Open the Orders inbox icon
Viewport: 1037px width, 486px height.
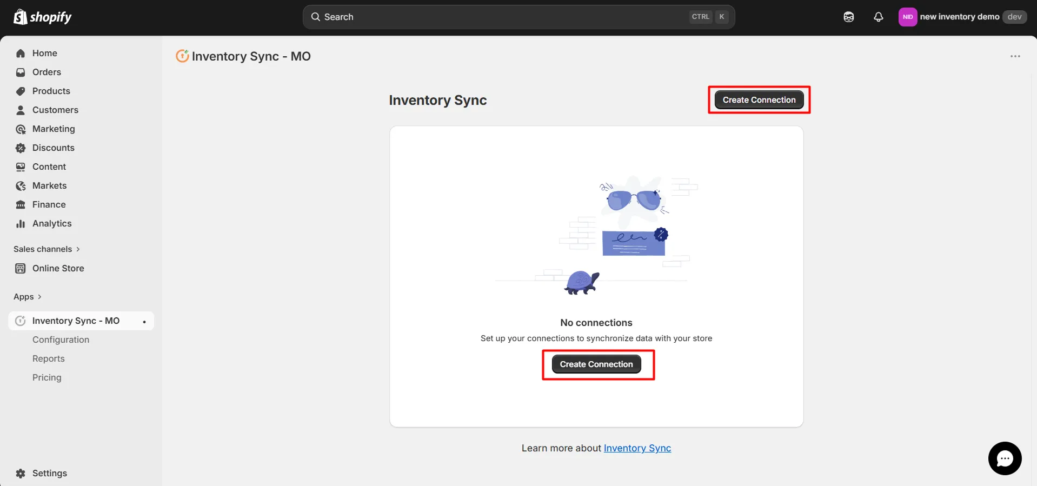21,72
